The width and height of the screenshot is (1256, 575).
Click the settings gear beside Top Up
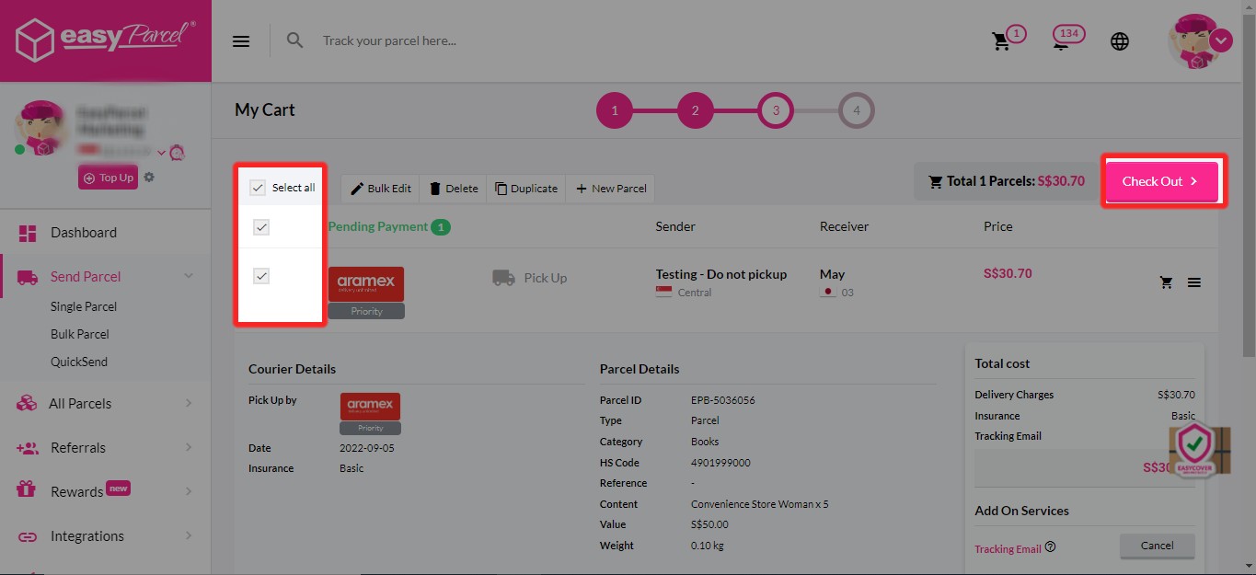[x=149, y=177]
